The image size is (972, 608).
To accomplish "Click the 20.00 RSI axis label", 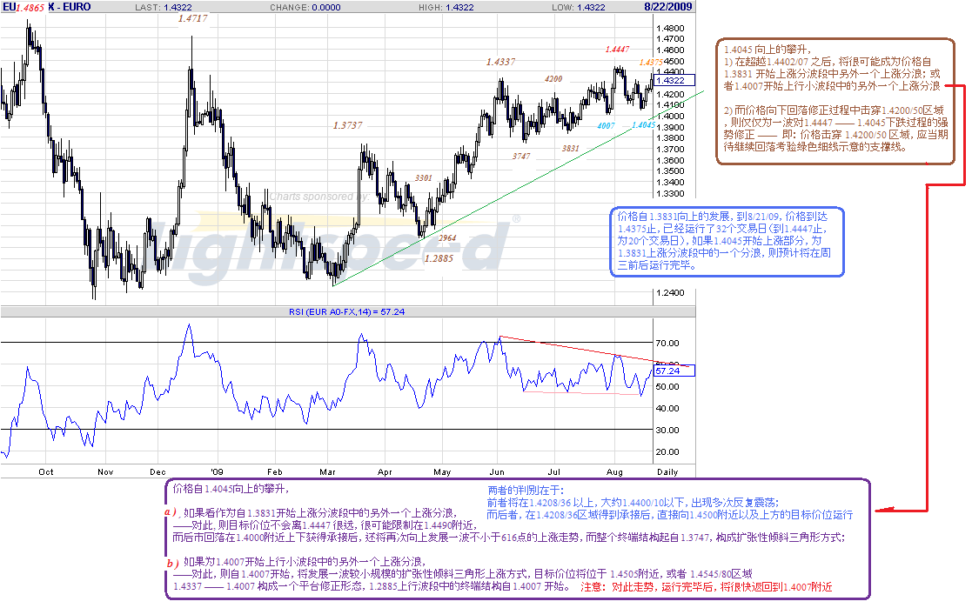I will click(667, 452).
